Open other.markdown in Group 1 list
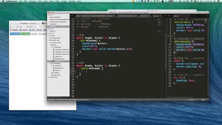222x125 pixels. point(55,17)
